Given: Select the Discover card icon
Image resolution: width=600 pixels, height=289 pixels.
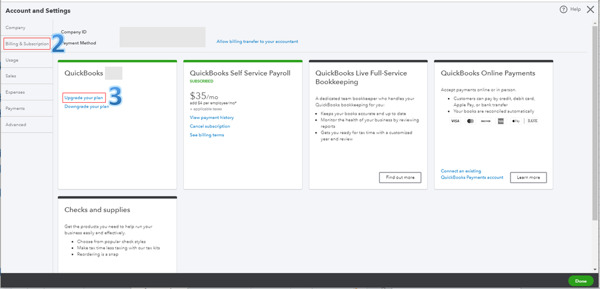Looking at the screenshot, I should 486,121.
